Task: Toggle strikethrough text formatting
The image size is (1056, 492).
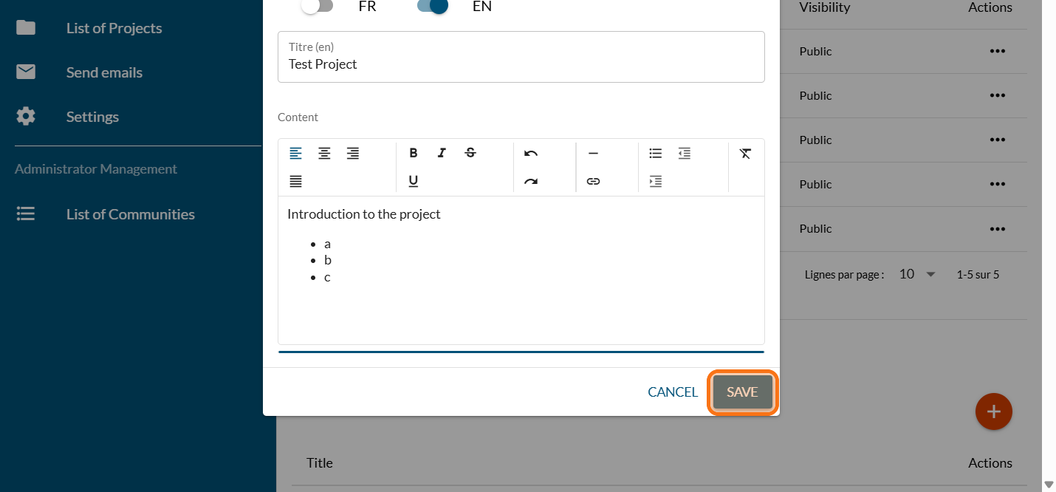Action: pyautogui.click(x=470, y=153)
